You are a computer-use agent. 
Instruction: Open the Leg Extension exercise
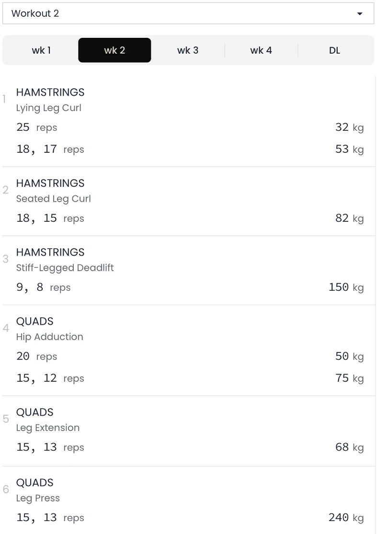(48, 428)
